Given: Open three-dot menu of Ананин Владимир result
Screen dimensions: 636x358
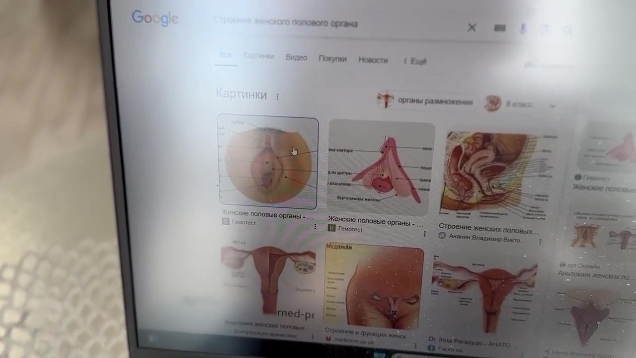Looking at the screenshot, I should coord(540,241).
